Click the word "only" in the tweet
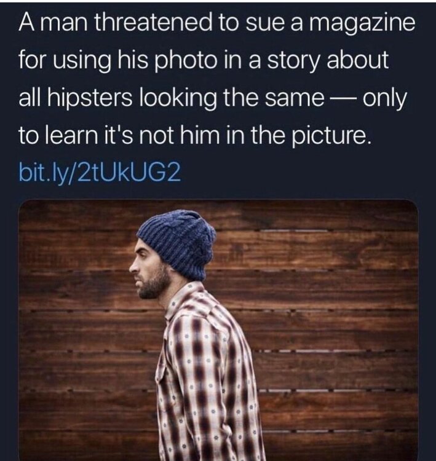Viewport: 436px width, 461px height. coord(384,100)
